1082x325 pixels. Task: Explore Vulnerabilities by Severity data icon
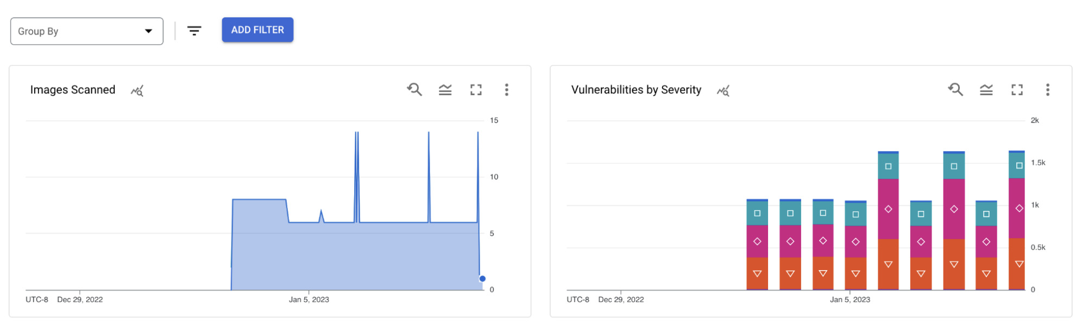click(723, 91)
